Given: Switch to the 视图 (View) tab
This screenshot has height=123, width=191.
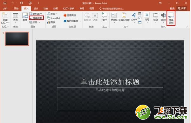Looking at the screenshot, I should click(92, 8).
